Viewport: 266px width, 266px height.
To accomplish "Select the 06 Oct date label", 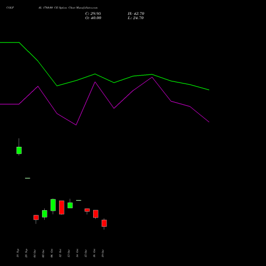I will 52,253.
